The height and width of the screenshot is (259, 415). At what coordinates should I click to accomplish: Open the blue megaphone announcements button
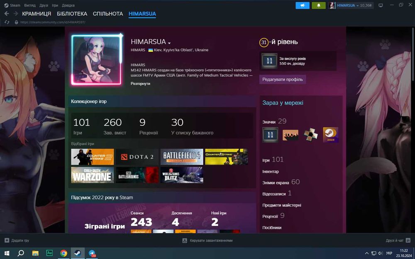303,5
